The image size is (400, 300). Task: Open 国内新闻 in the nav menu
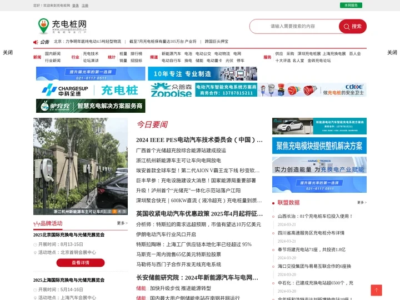pos(53,53)
